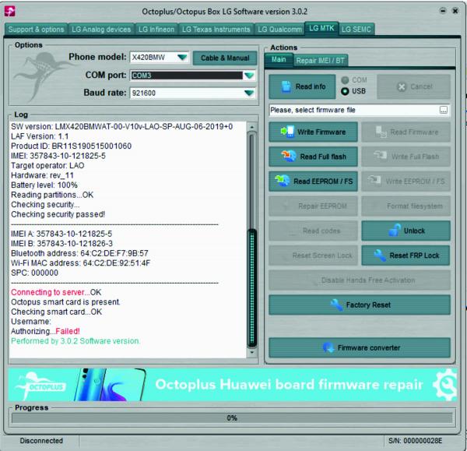Click the 'Checking security passed!' log line

[58, 214]
